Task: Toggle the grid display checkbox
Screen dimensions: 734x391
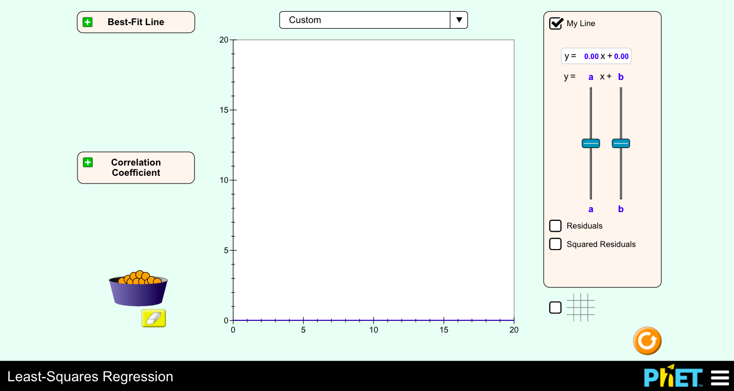Action: [x=556, y=307]
